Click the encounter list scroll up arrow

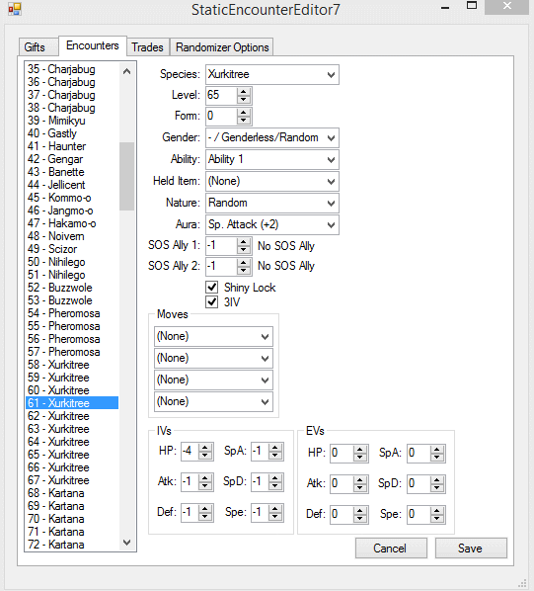(x=126, y=71)
